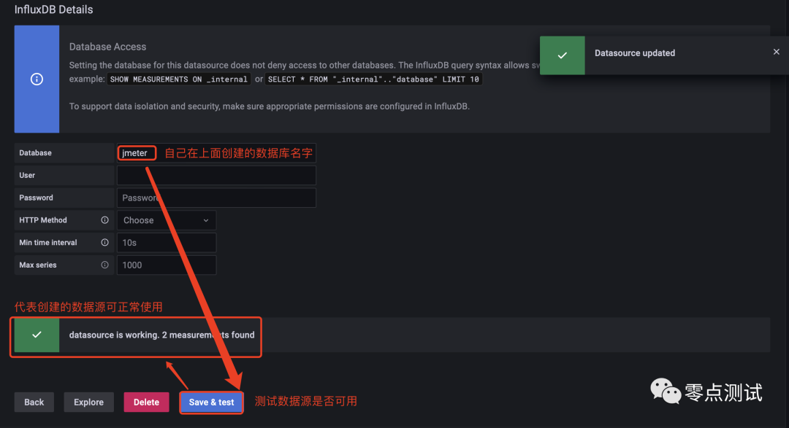Image resolution: width=789 pixels, height=428 pixels.
Task: Click the checkmark icon beside datasource is working
Action: click(37, 335)
